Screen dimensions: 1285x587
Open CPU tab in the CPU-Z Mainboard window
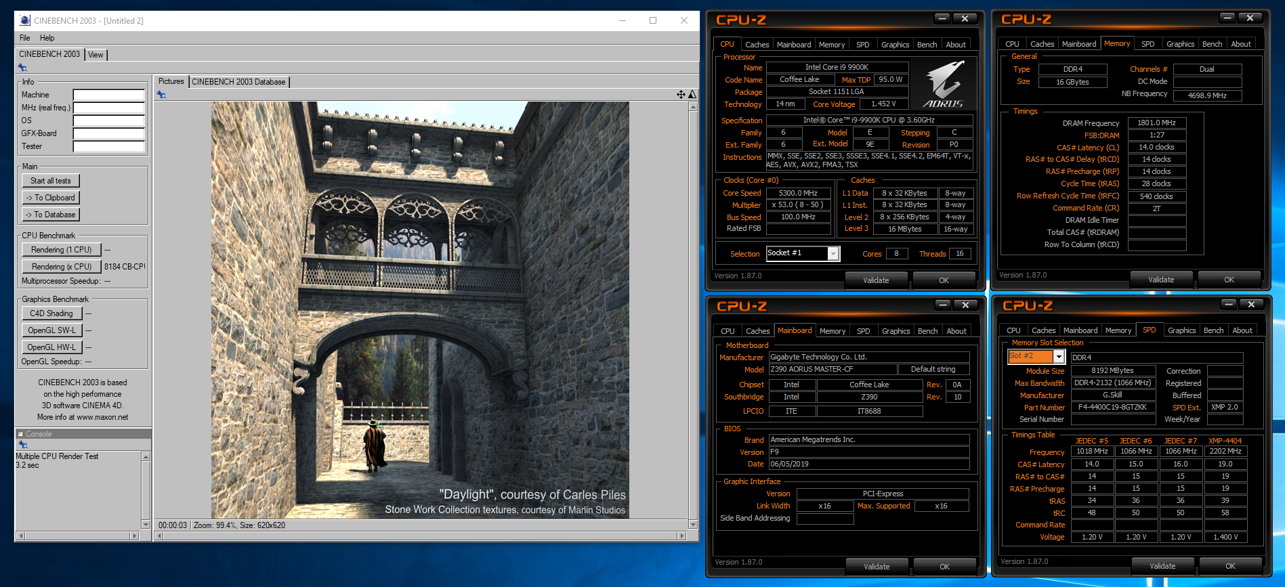[x=728, y=331]
